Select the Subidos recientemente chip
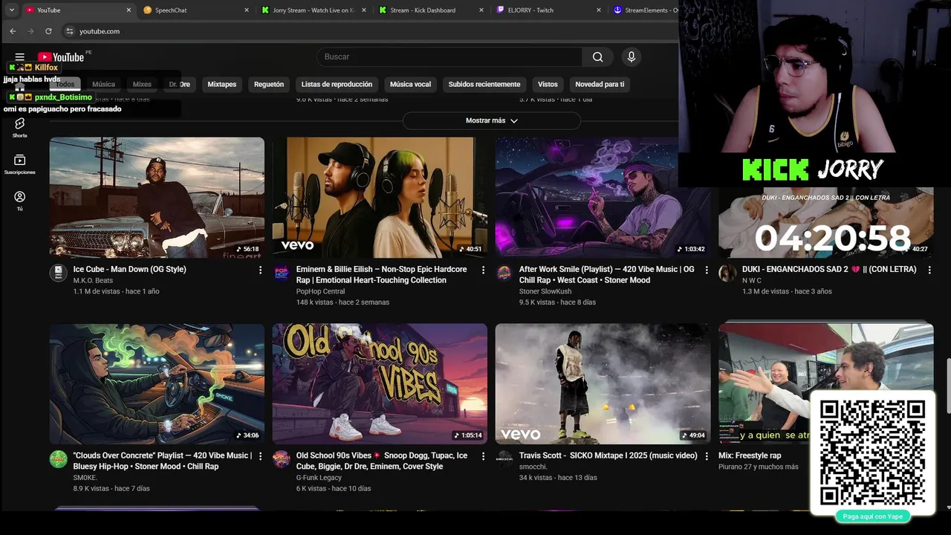The height and width of the screenshot is (535, 951). point(484,84)
